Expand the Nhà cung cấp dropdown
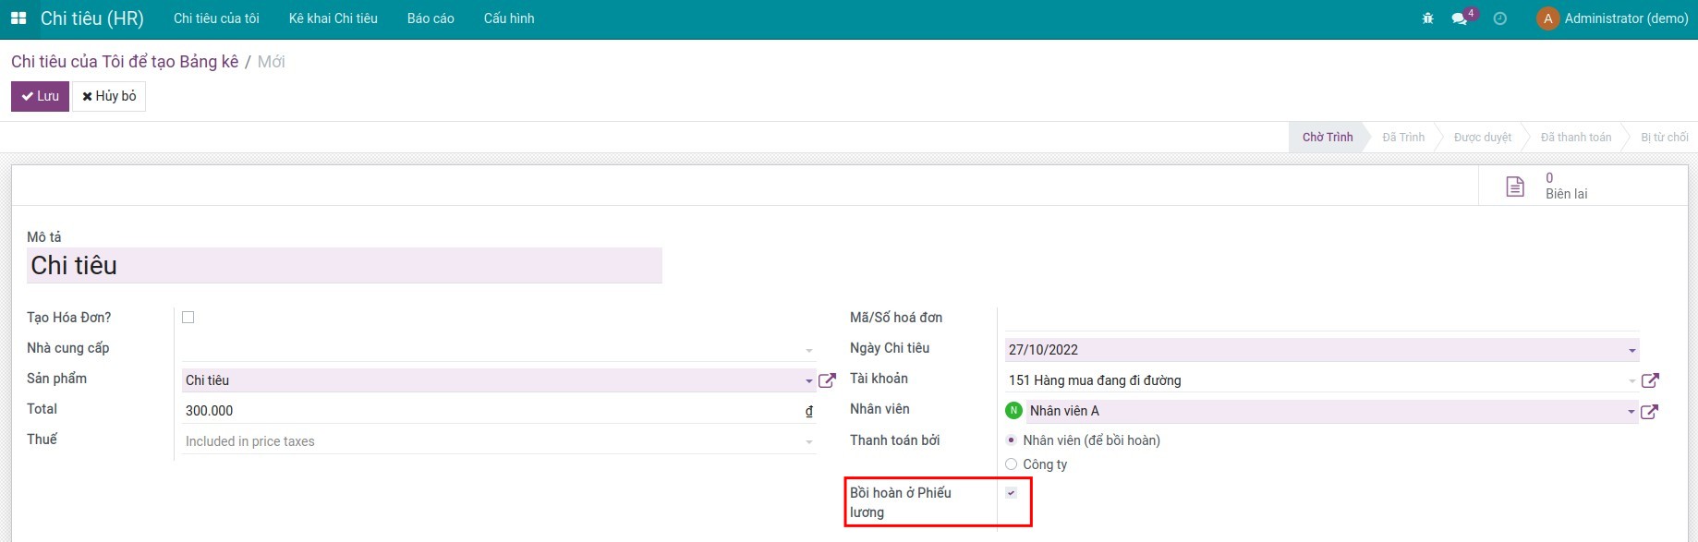This screenshot has width=1698, height=542. pyautogui.click(x=809, y=350)
